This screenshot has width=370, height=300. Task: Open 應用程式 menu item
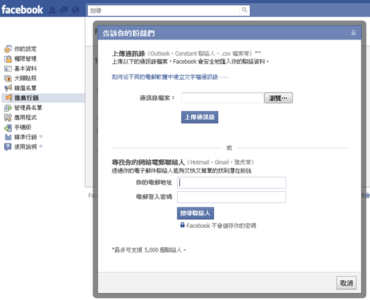pos(25,117)
